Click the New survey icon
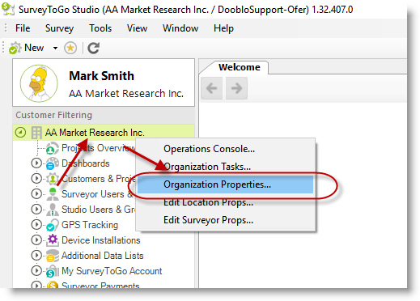Viewport: 420px width, 301px height. click(15, 48)
